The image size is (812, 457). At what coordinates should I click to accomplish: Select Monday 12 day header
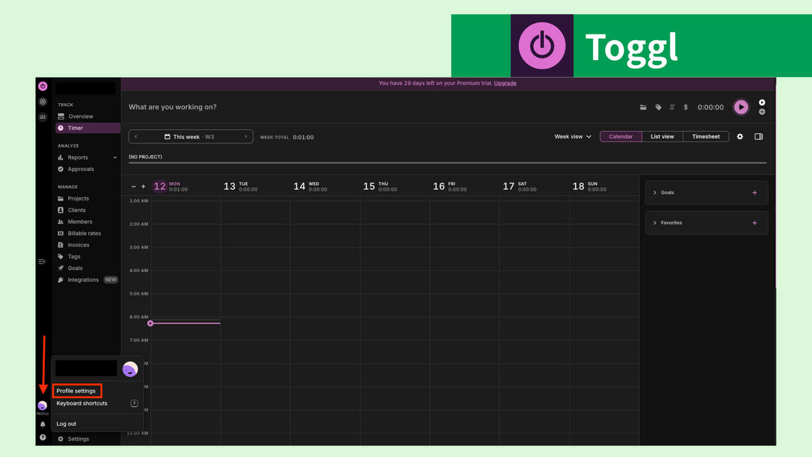(171, 186)
